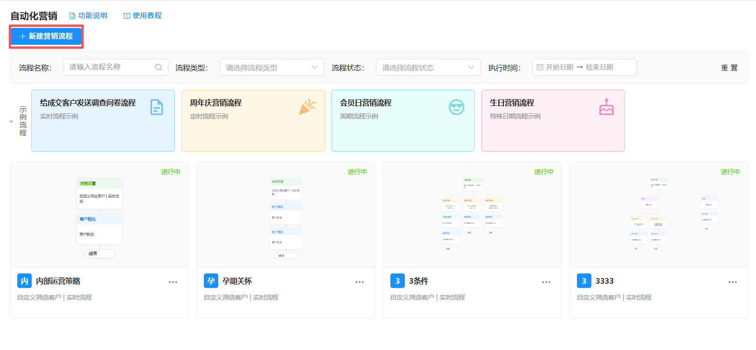Collapse the 示例流程 section chevron
The width and height of the screenshot is (756, 350).
(12, 121)
